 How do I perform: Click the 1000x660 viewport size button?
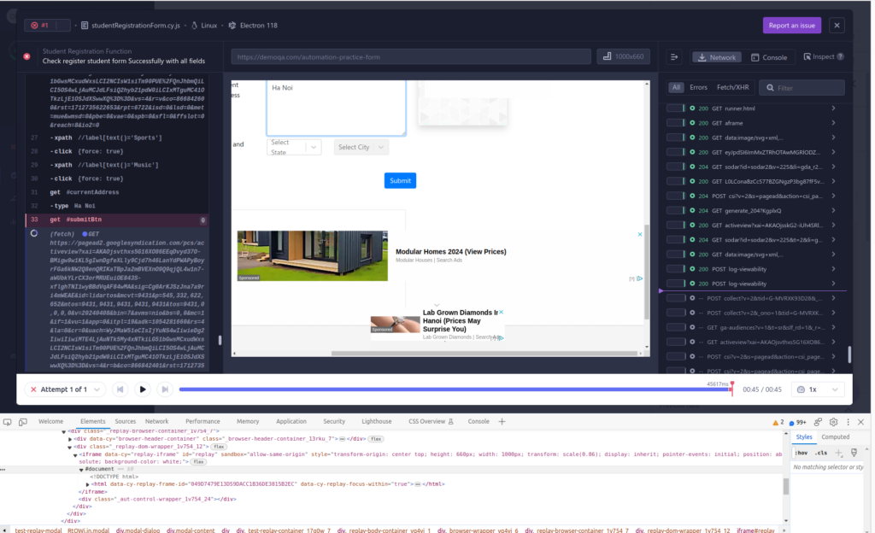(624, 56)
